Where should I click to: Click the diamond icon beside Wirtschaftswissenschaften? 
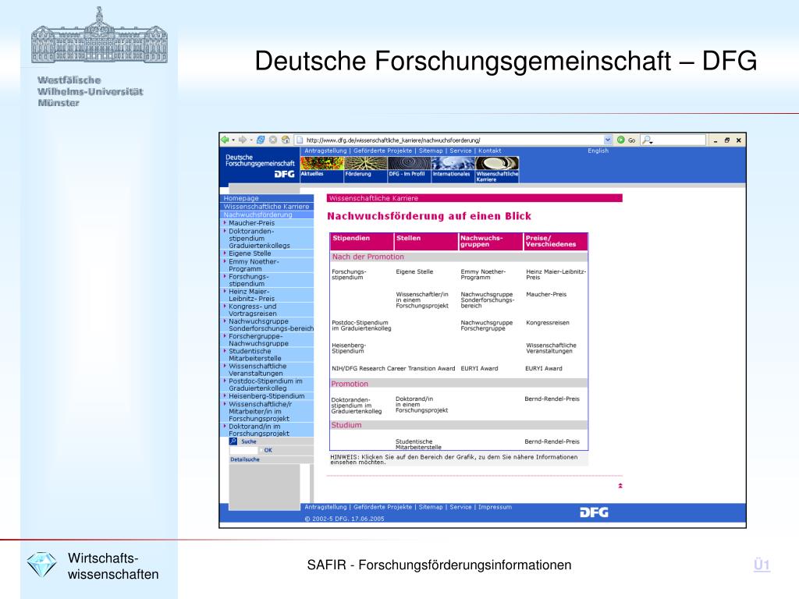[x=42, y=565]
